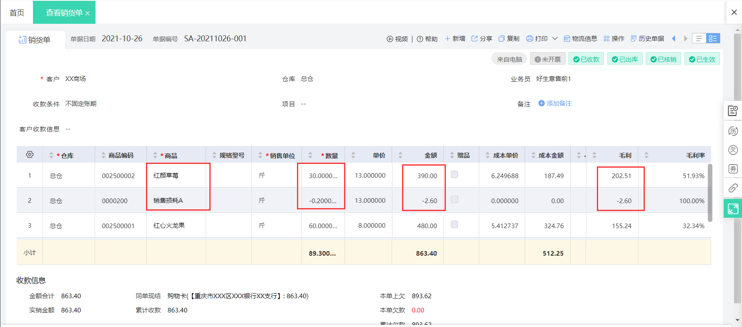Open the 帮助 help link

click(427, 39)
